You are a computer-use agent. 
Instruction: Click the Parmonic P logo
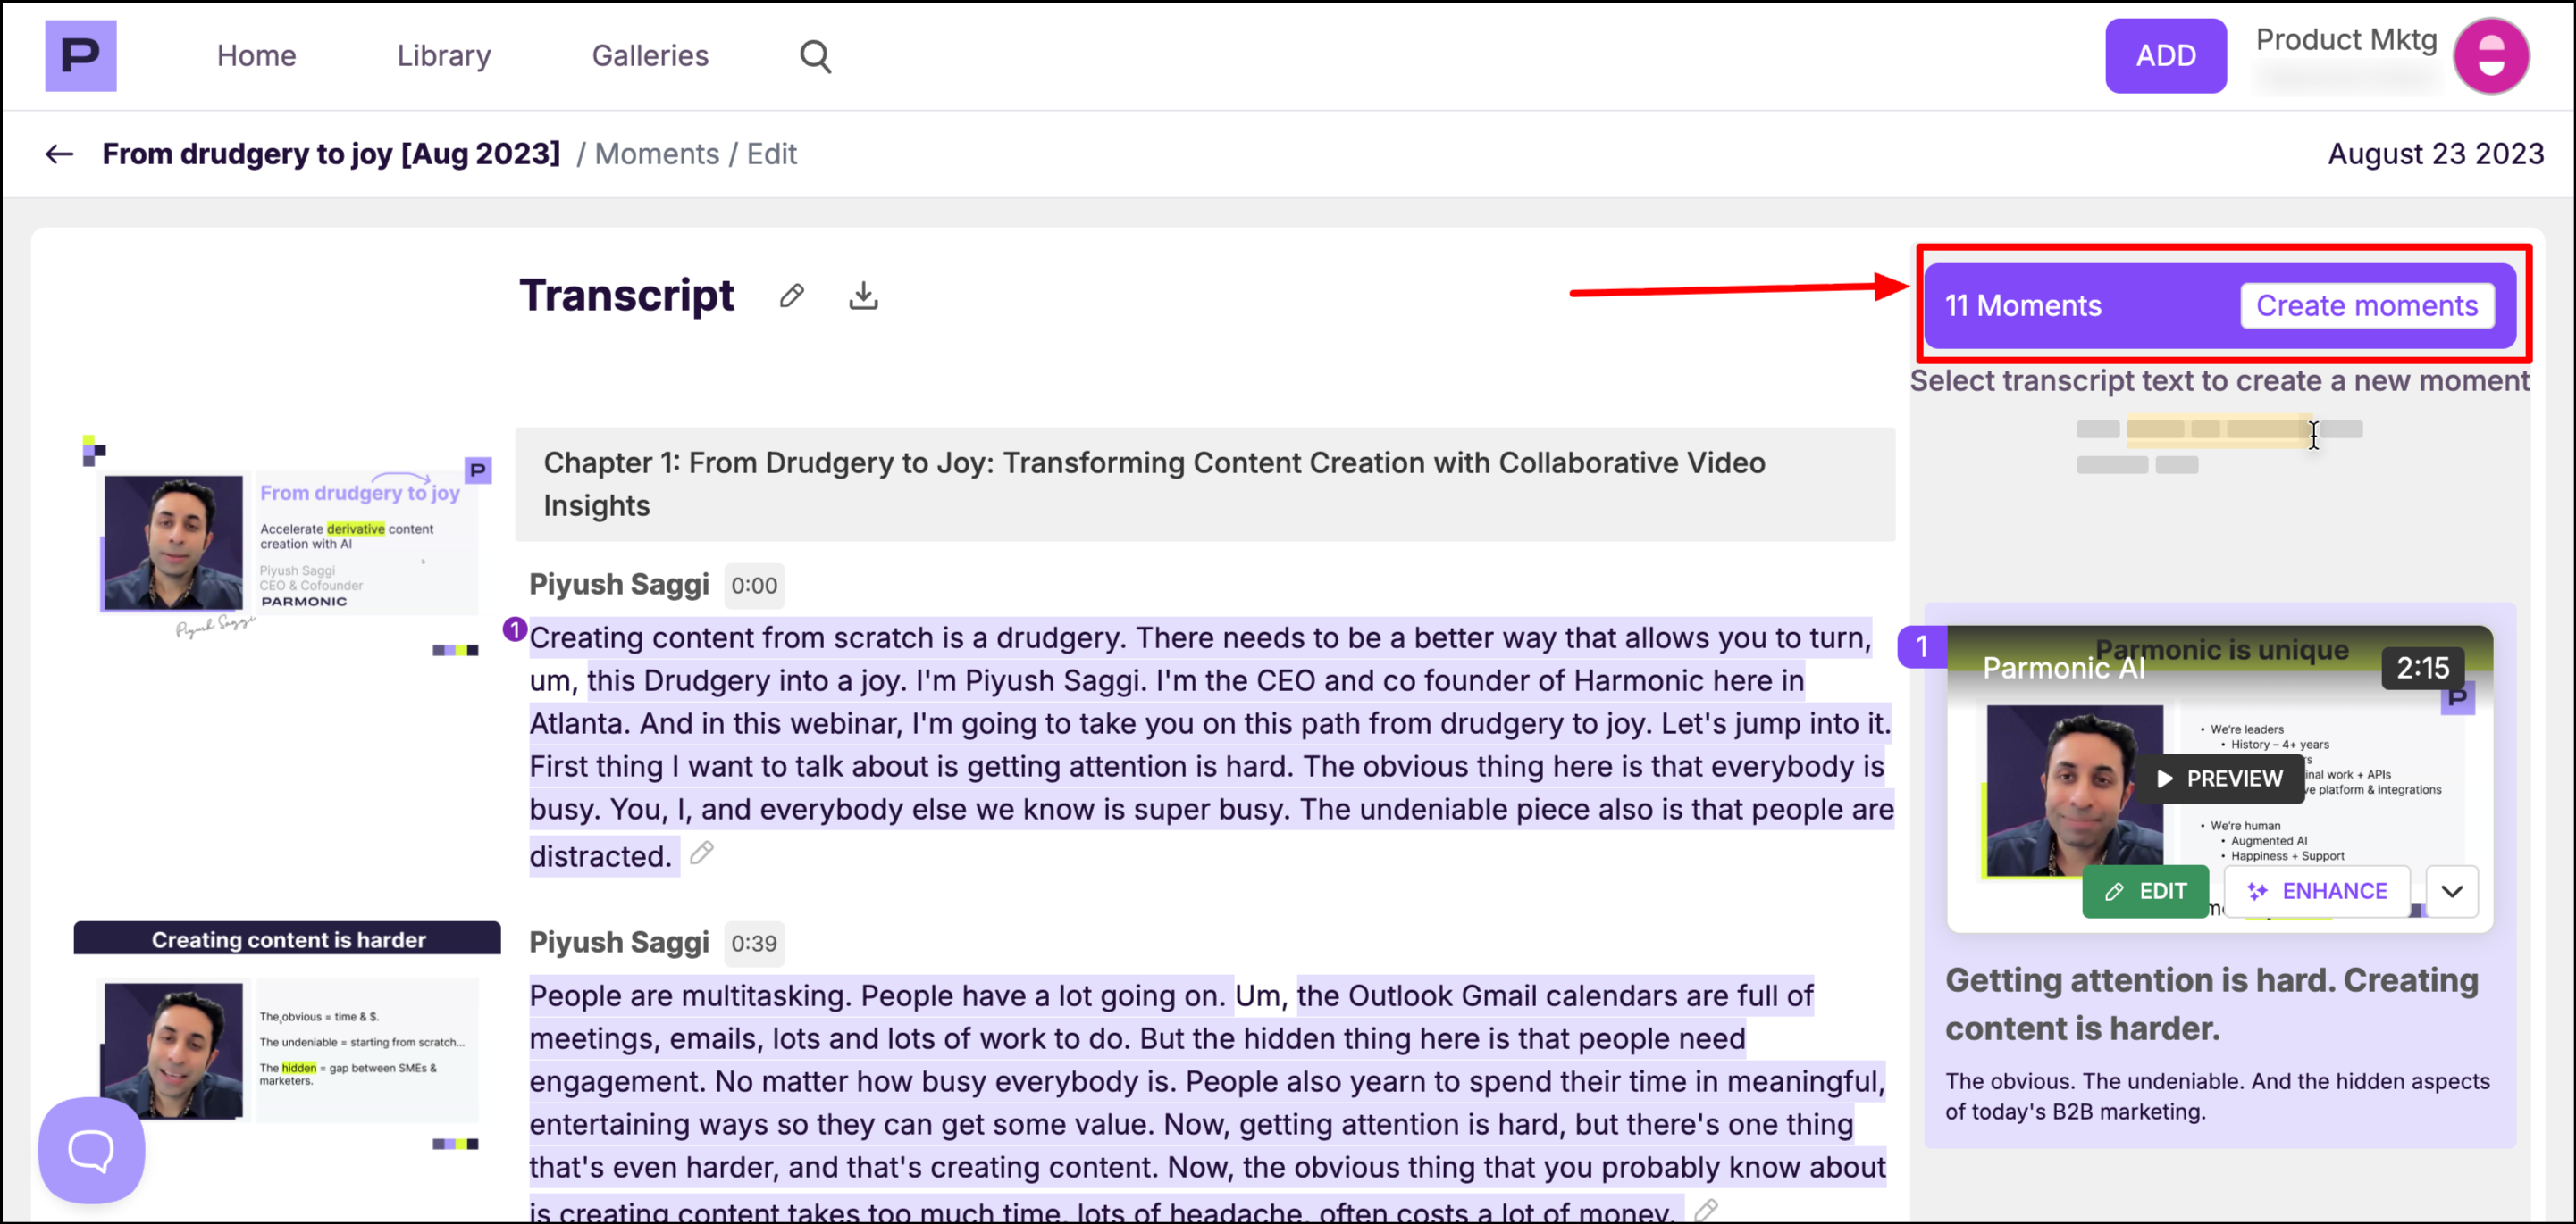[80, 55]
